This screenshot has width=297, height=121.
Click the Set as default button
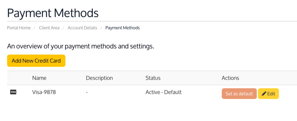click(239, 94)
